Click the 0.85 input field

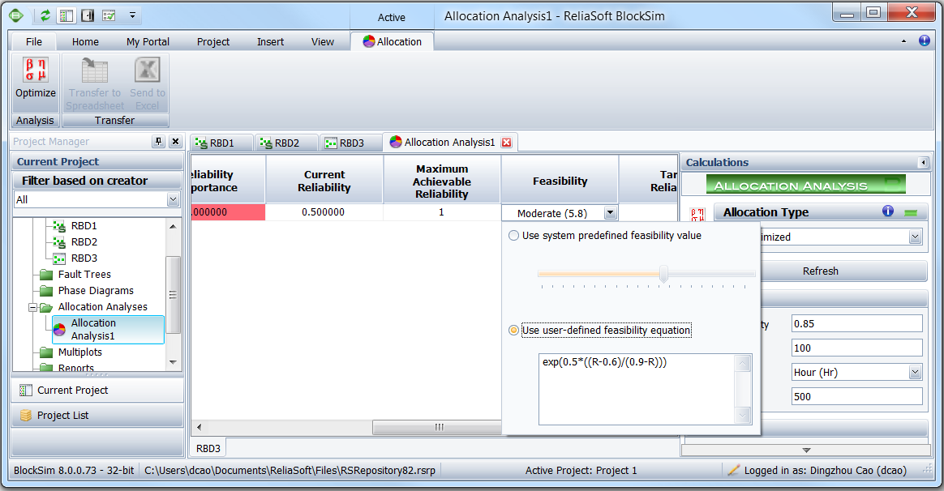click(x=856, y=324)
